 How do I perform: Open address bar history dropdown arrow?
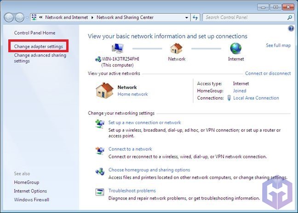(x=187, y=17)
